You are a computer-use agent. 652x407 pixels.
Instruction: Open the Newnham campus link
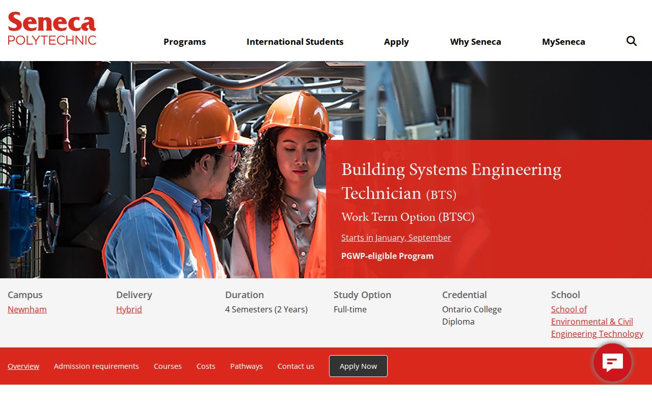coord(27,309)
